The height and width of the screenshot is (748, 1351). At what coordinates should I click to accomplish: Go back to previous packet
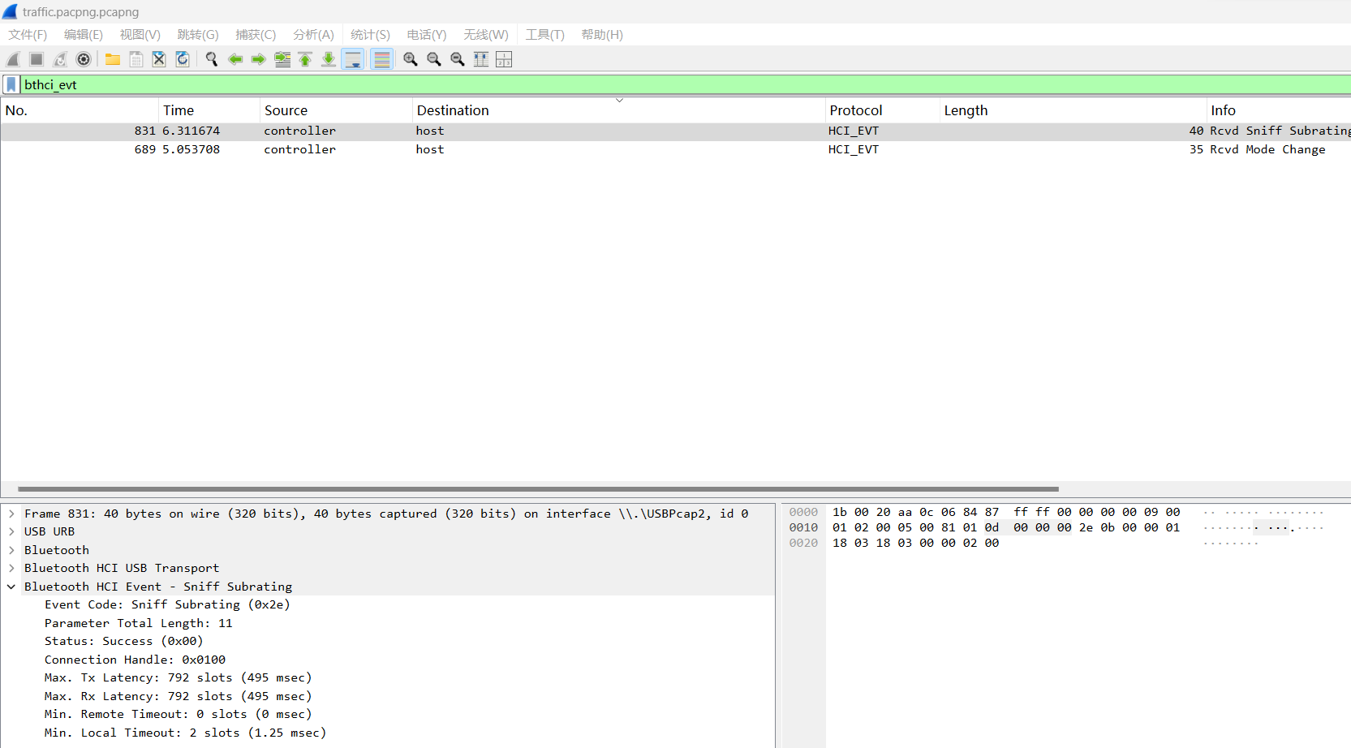click(x=235, y=59)
